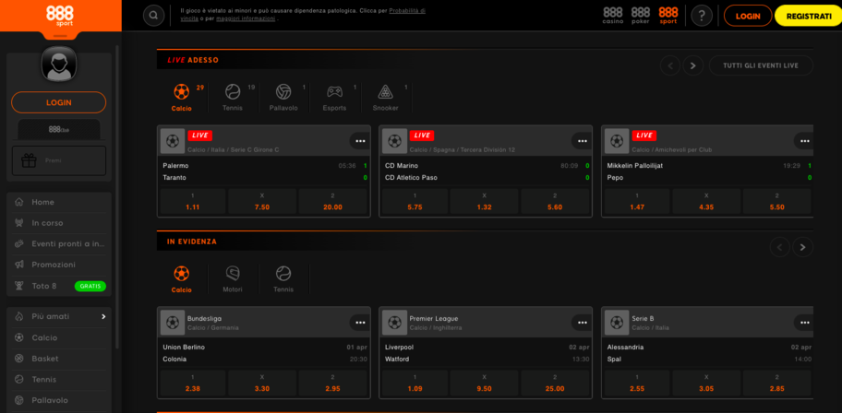Select Alessandria win odds 2.55
Viewport: 842px width, 413px height.
pos(637,383)
